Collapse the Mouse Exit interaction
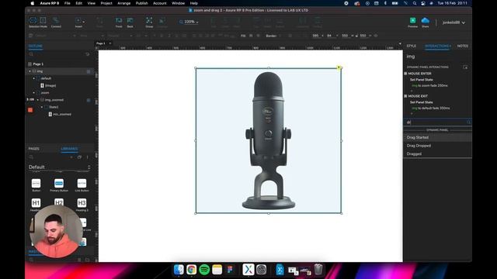This screenshot has width=497, height=279. [405, 96]
